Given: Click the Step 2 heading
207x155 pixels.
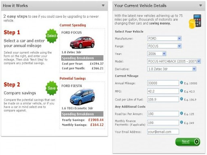Looking at the screenshot, I should (x=12, y=85).
